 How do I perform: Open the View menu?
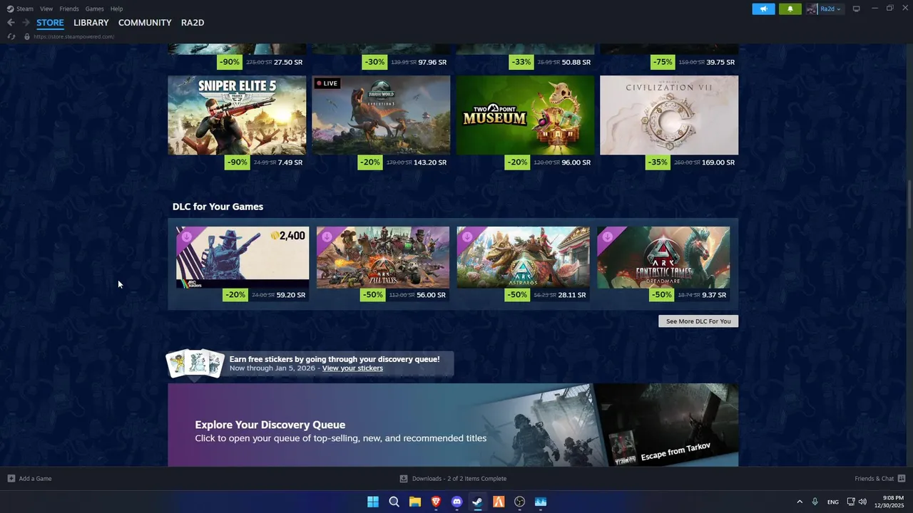pyautogui.click(x=46, y=9)
